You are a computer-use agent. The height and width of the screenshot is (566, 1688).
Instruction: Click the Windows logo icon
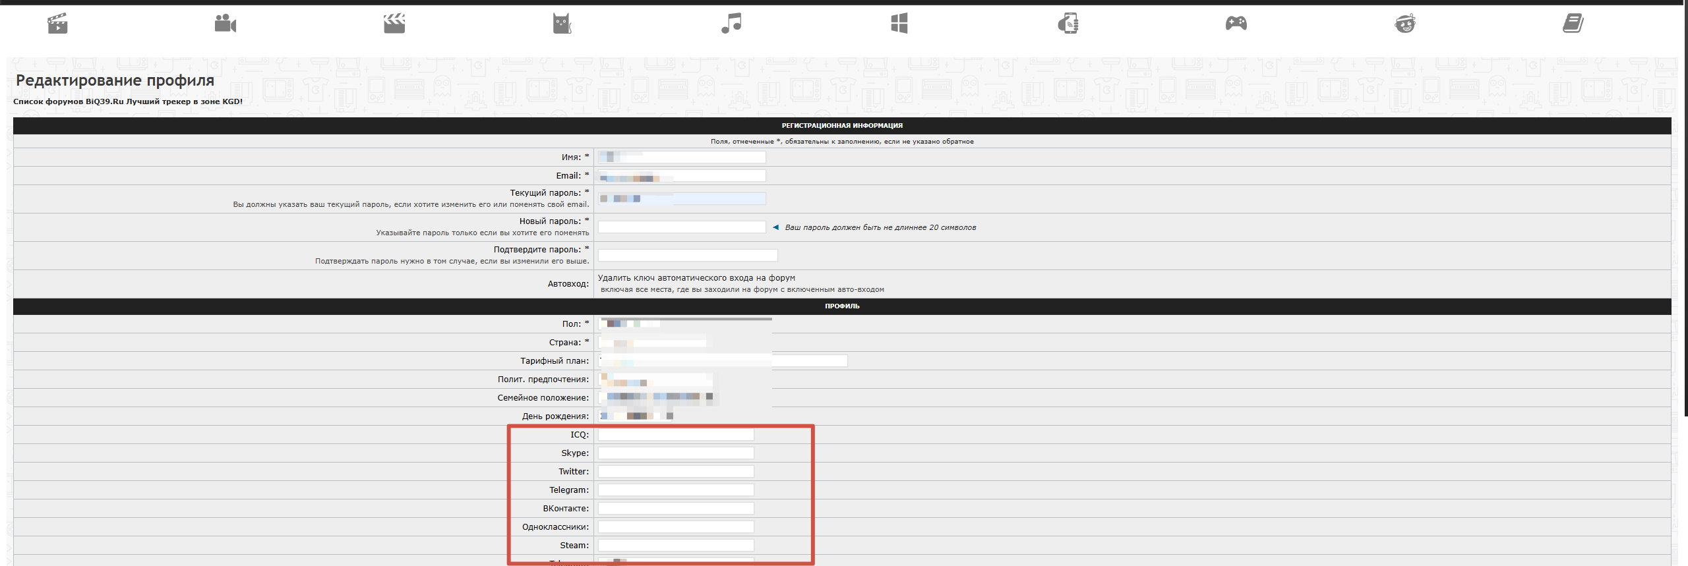click(899, 24)
